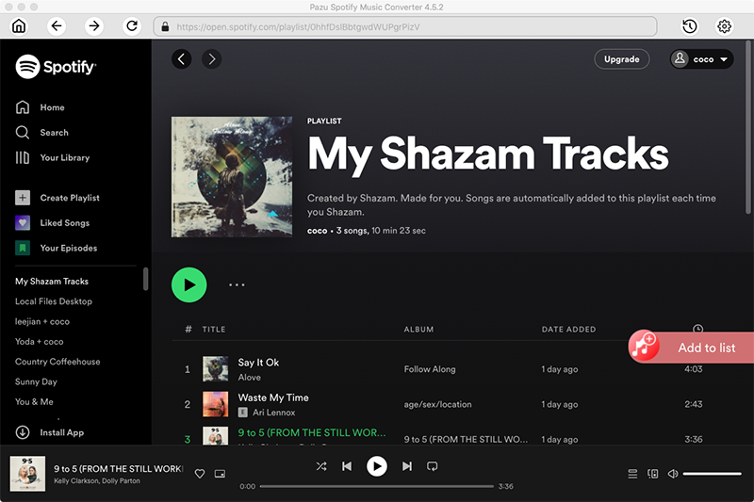Image resolution: width=754 pixels, height=502 pixels.
Task: Reload the page with refresh icon
Action: point(131,26)
